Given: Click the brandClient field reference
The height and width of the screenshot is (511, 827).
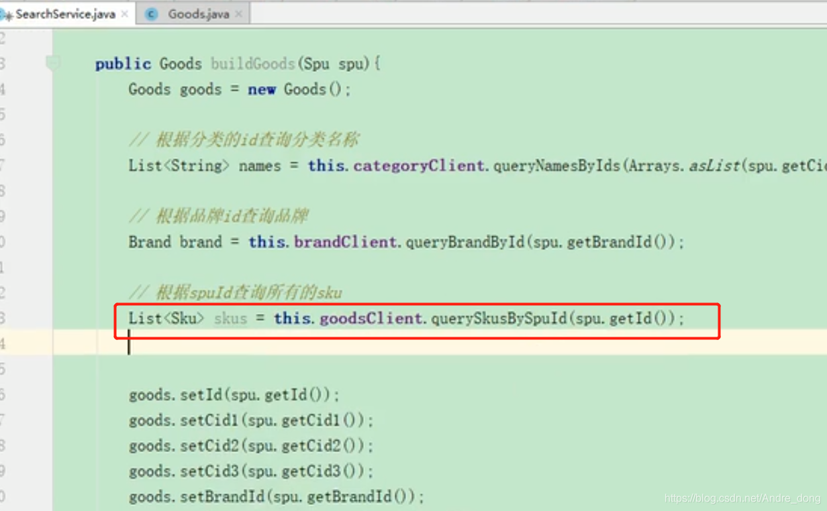Looking at the screenshot, I should tap(346, 242).
